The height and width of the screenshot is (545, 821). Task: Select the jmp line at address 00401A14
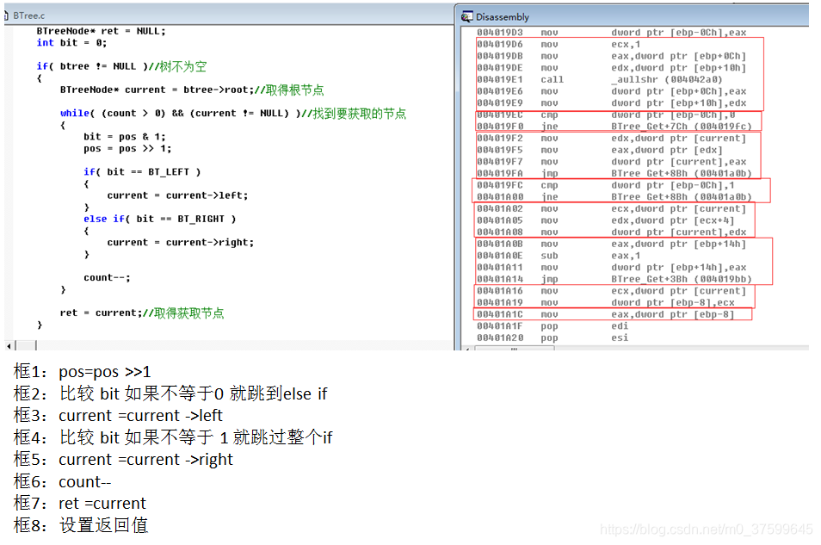(614, 279)
